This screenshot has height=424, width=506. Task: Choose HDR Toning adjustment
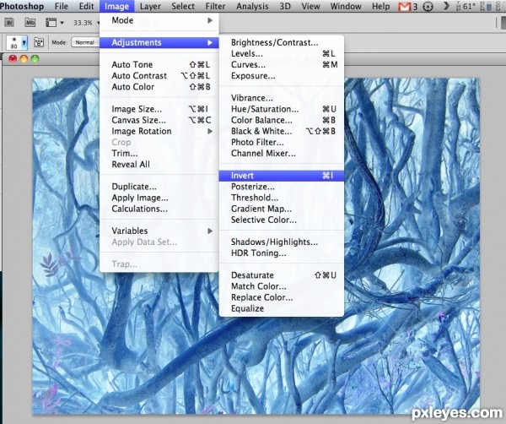pyautogui.click(x=282, y=253)
